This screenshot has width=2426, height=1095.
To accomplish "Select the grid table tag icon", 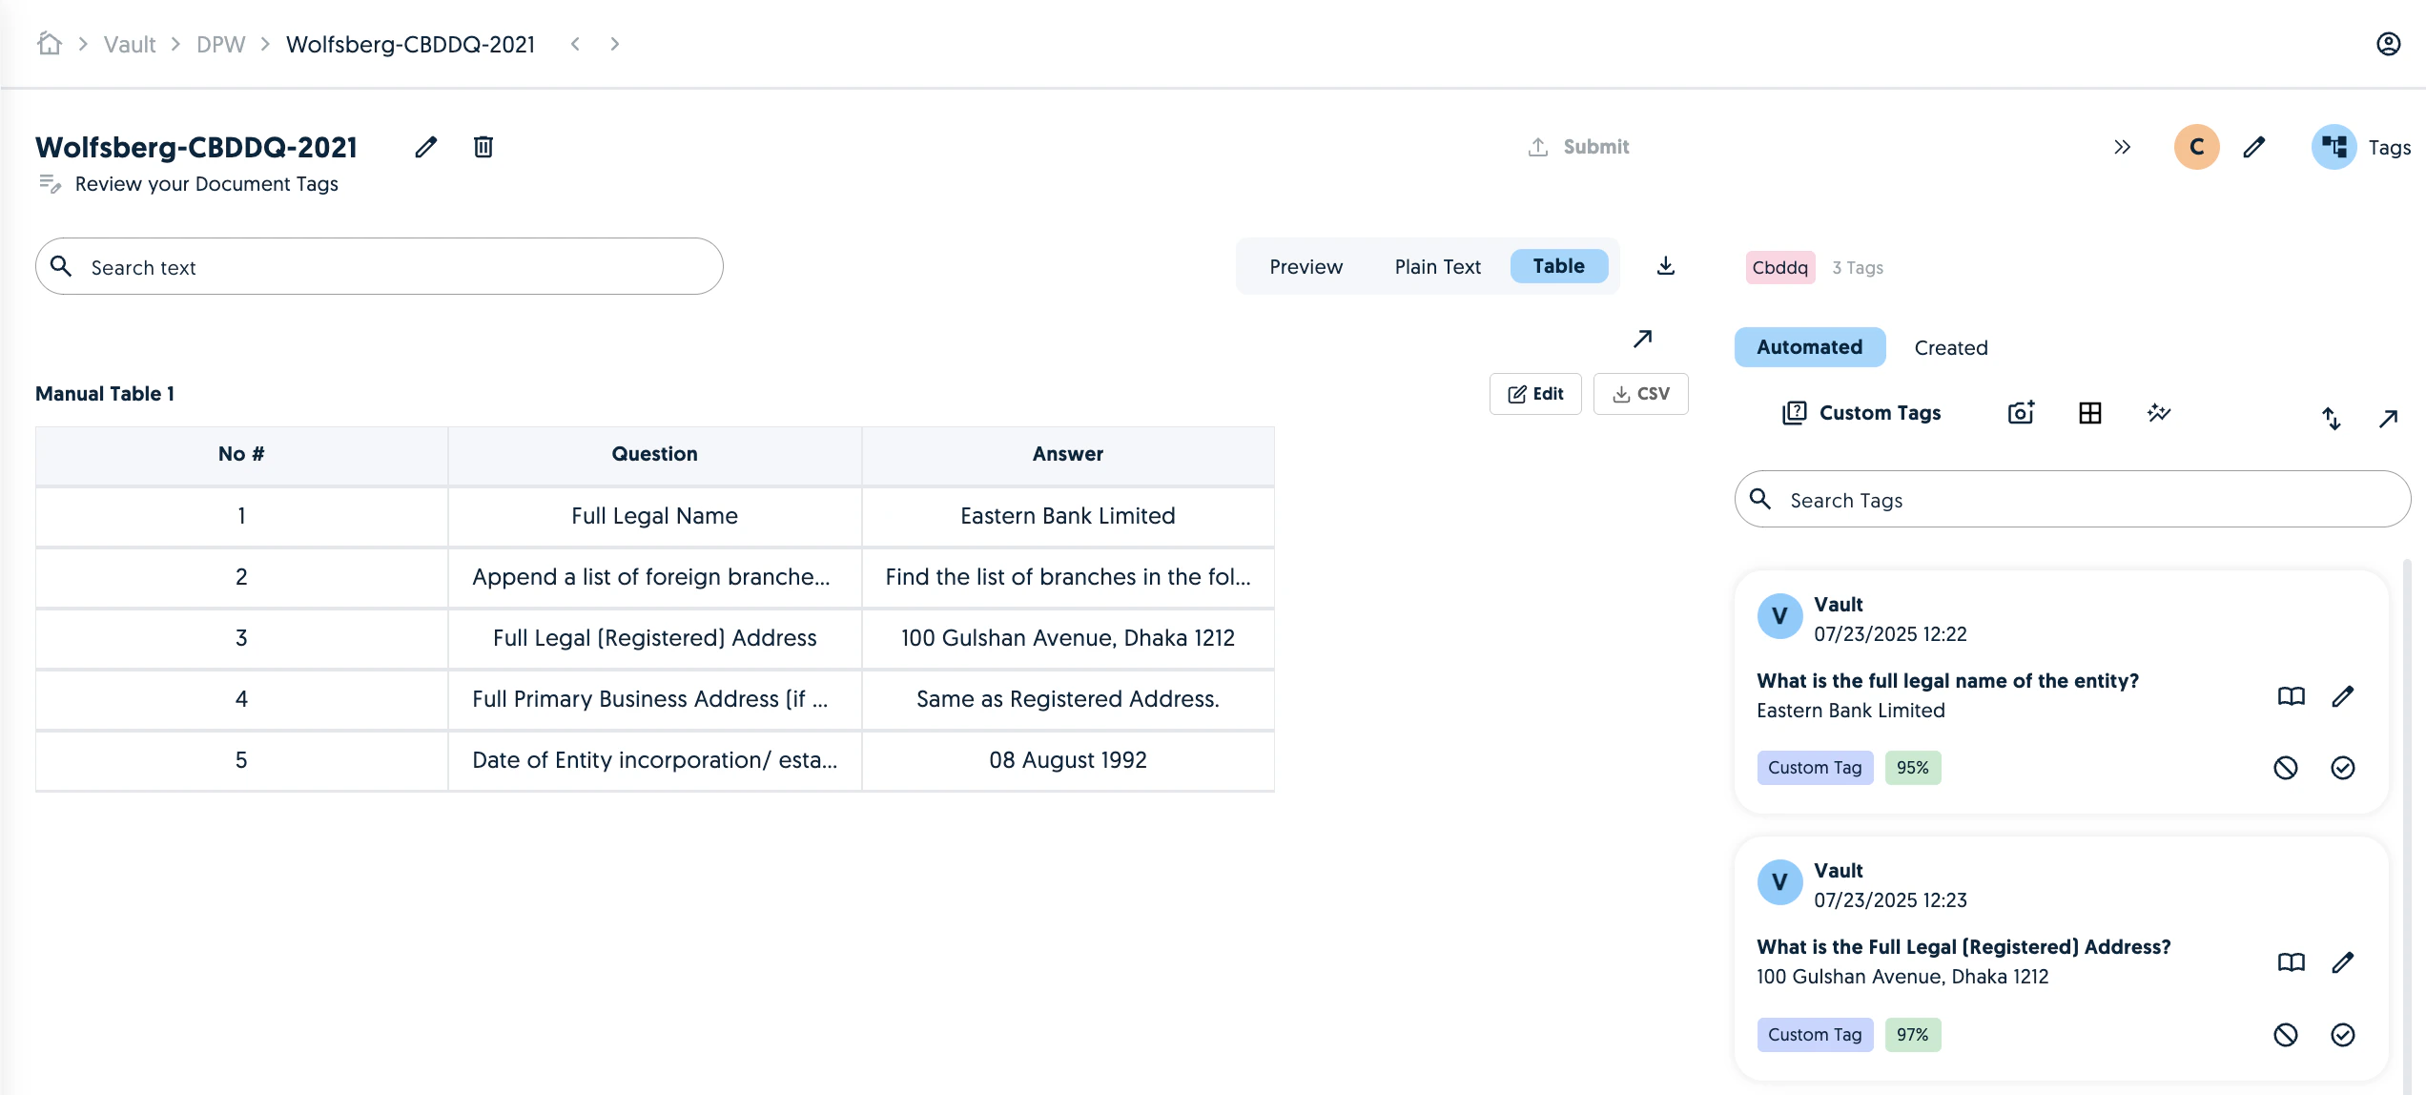I will [x=2090, y=413].
